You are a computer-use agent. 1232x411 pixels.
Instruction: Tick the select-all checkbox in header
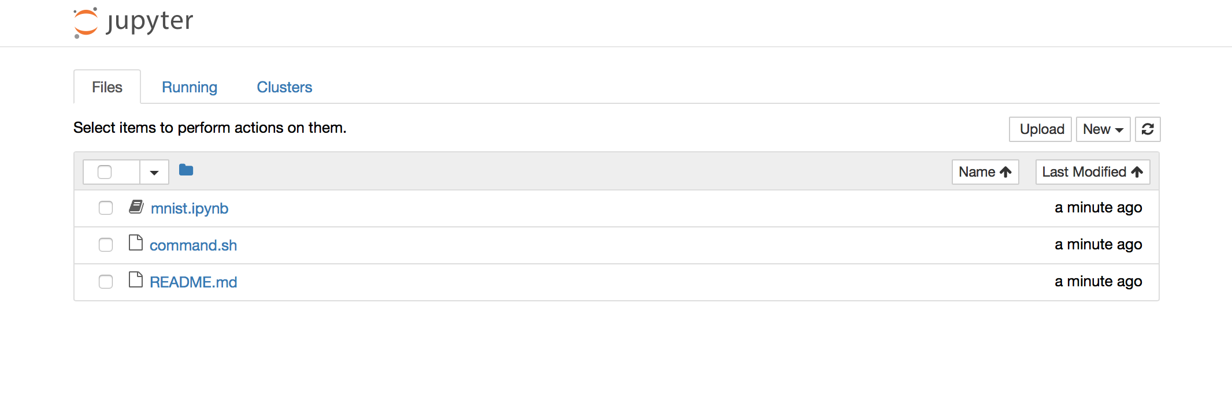(x=105, y=172)
